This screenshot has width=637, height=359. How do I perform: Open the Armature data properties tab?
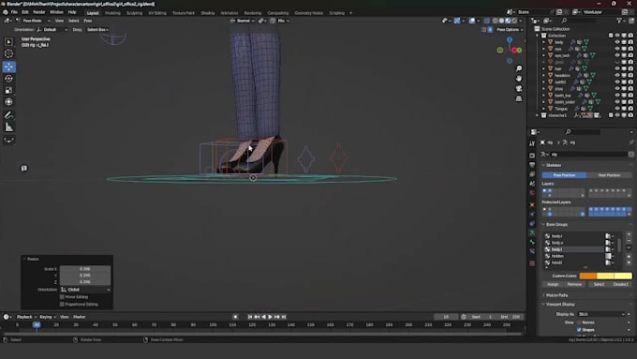point(532,232)
